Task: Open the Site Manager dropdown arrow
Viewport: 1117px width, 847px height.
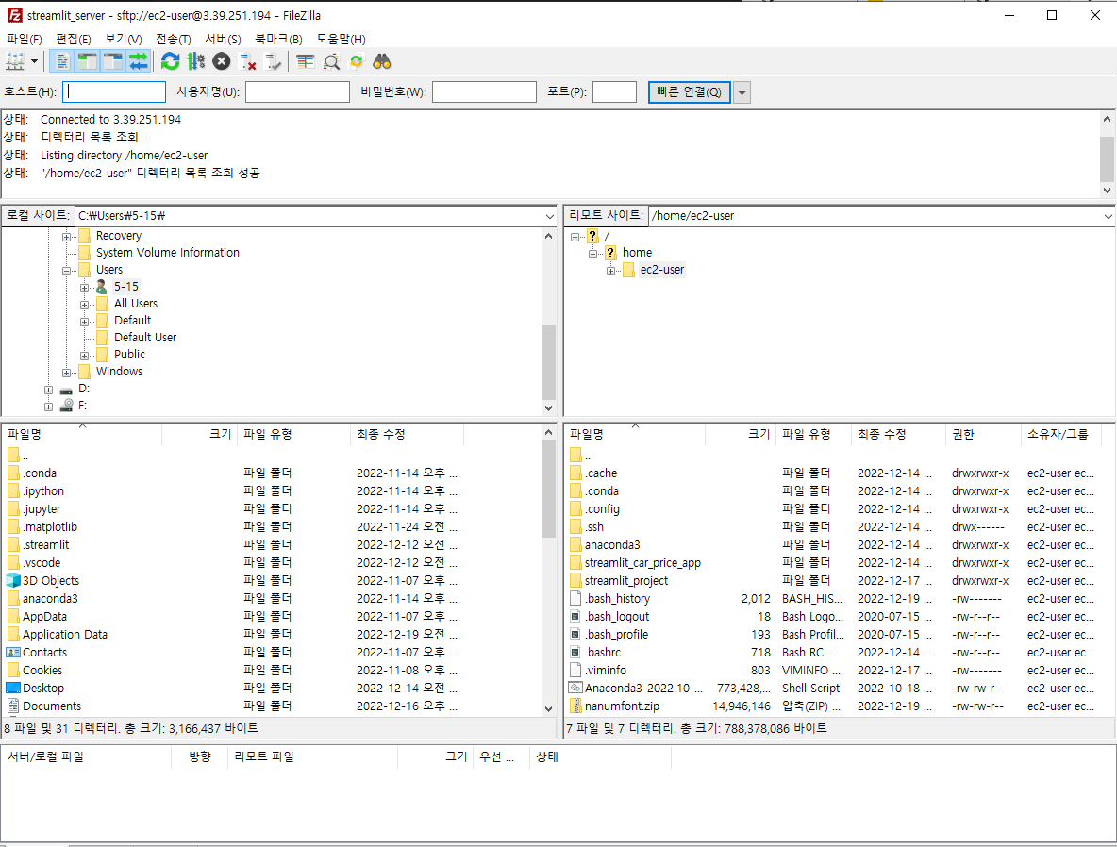Action: 34,62
